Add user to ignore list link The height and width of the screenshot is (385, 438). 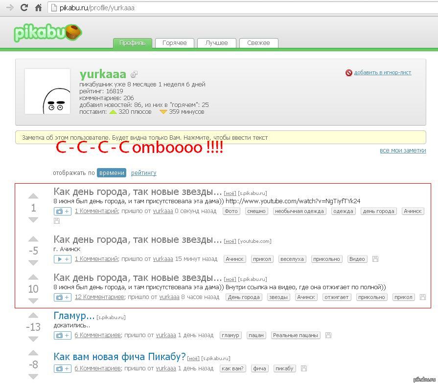pyautogui.click(x=382, y=72)
